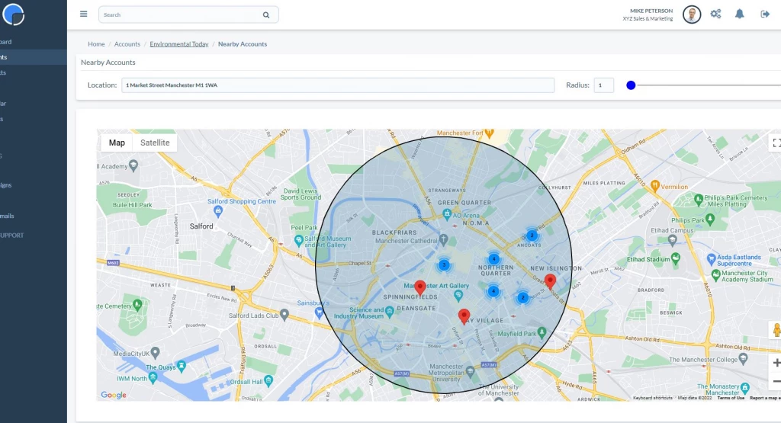The image size is (781, 423).
Task: Open cluster marker 4 above Northern Quarter
Action: (493, 259)
